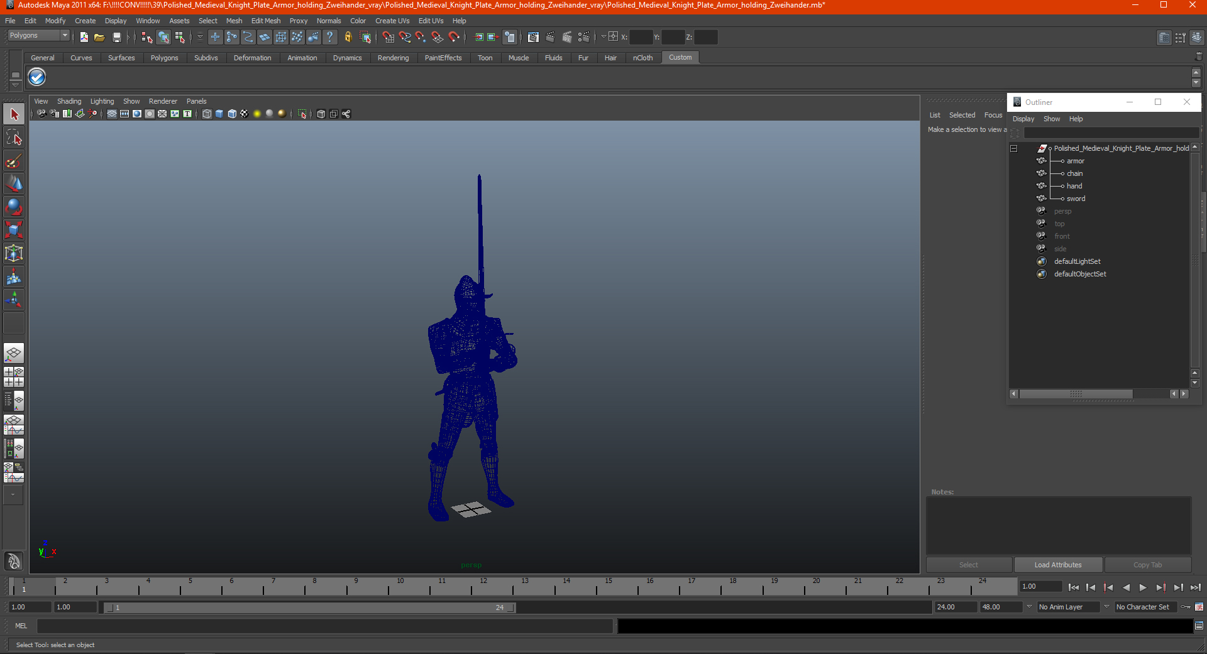Screen dimensions: 1207x654
Task: Toggle Snap to Grids magnet
Action: 389,37
